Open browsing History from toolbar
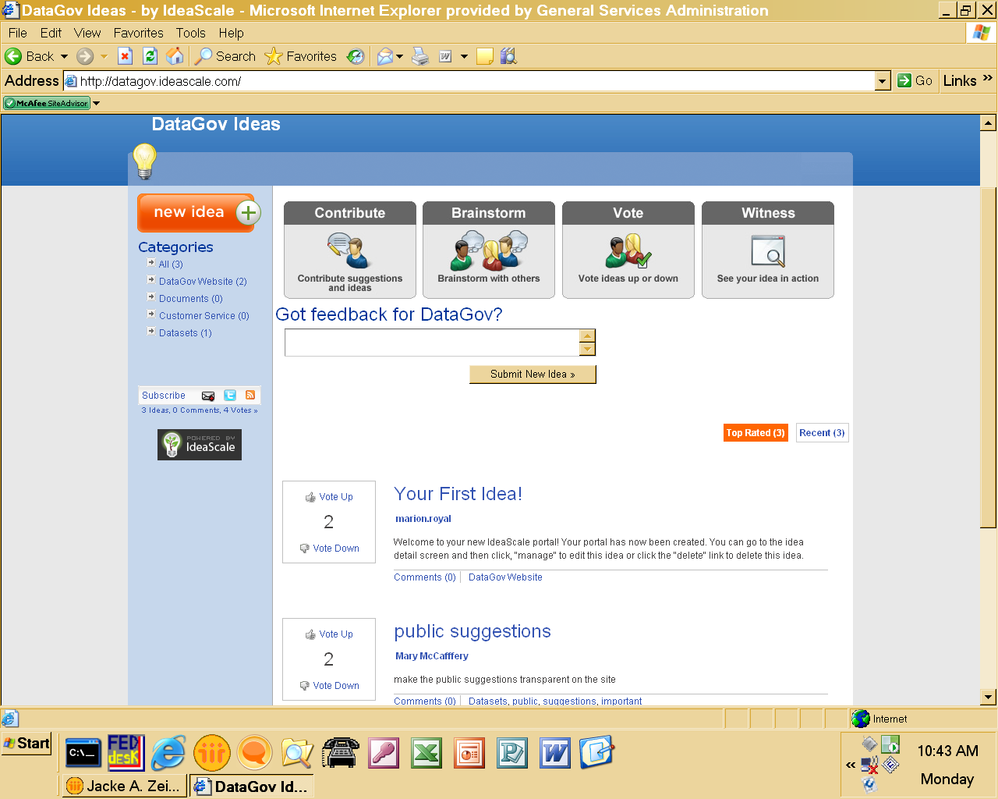 (x=356, y=56)
